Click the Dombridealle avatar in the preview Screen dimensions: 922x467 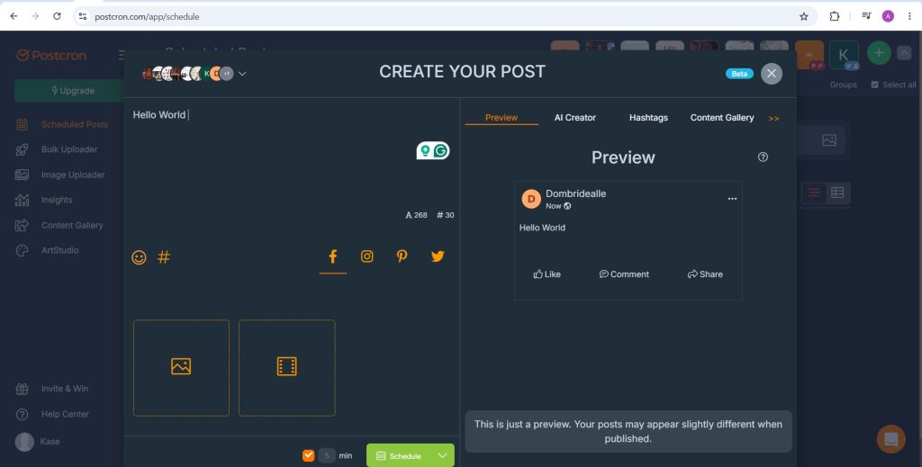click(x=531, y=199)
